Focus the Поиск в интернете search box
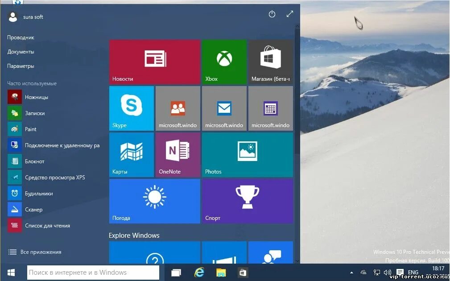 (x=93, y=273)
